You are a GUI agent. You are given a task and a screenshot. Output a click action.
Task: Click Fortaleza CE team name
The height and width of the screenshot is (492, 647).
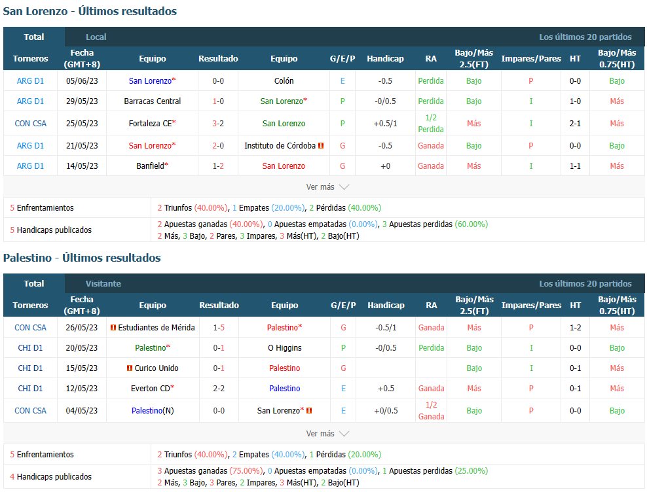150,123
